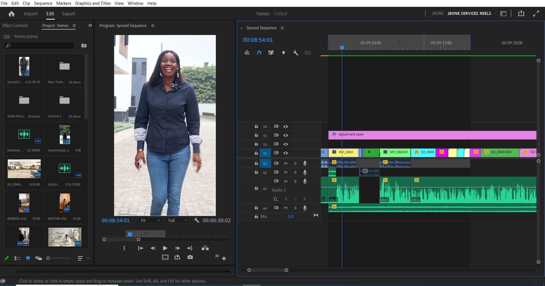Mute the A1 audio track
The image size is (545, 286).
pos(286,164)
